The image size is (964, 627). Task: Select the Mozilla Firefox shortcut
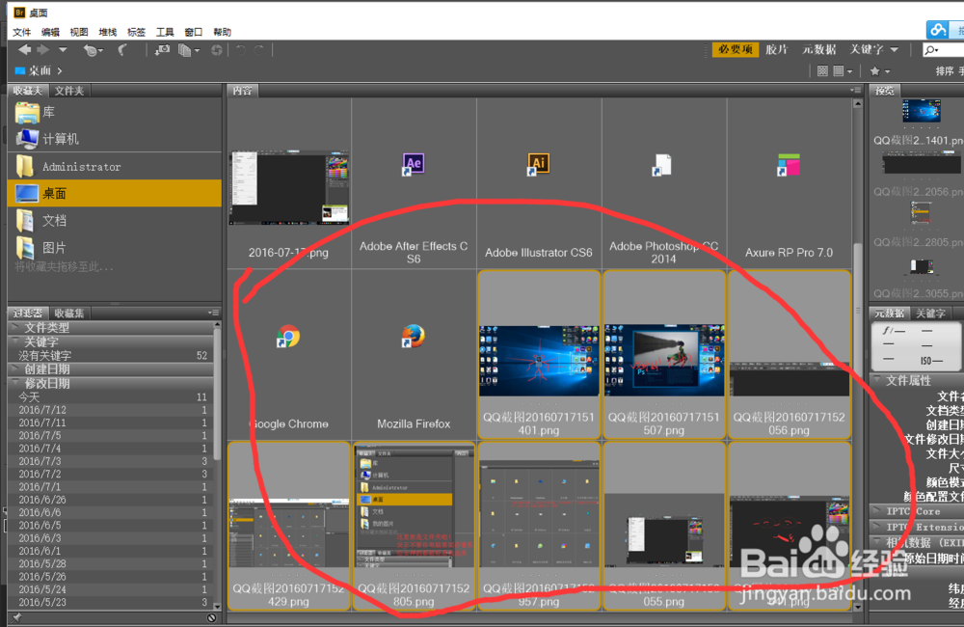[414, 355]
